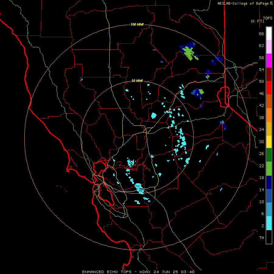Click the cyan swatch near 2
The image size is (274, 274).
coord(269,223)
